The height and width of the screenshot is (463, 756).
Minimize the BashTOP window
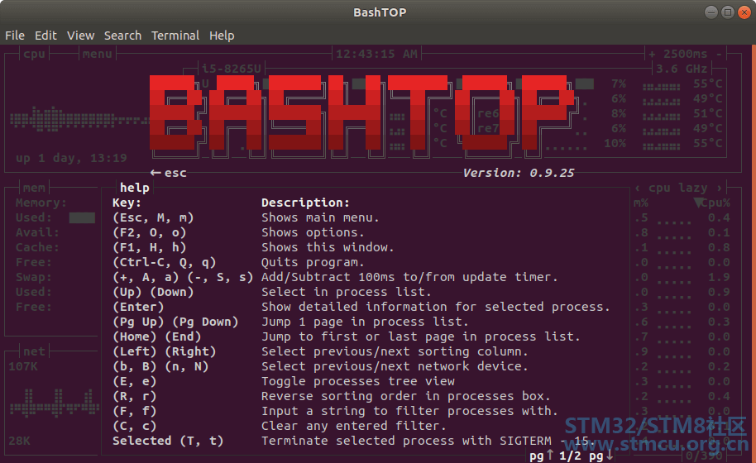[711, 12]
